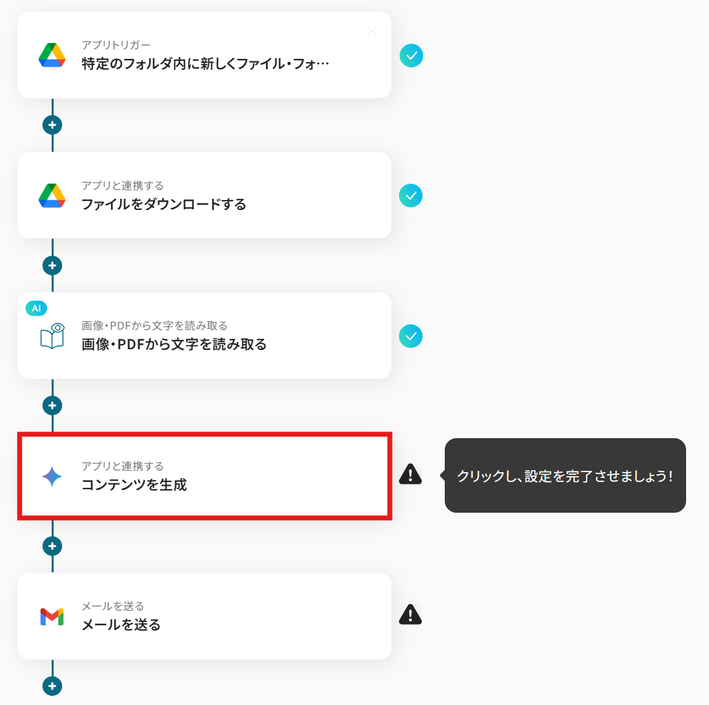
Task: Add a step after the file download step
Action: 52,266
